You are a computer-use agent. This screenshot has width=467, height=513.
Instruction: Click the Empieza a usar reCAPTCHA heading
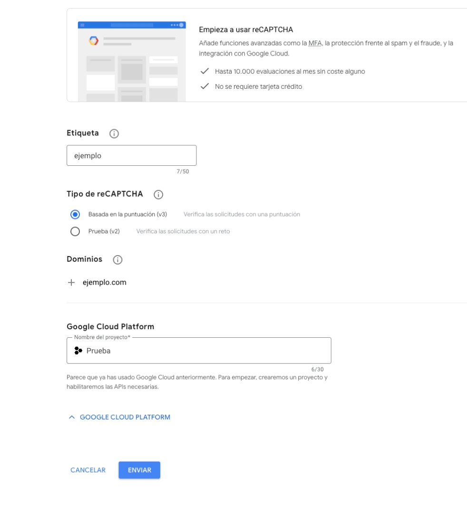246,29
